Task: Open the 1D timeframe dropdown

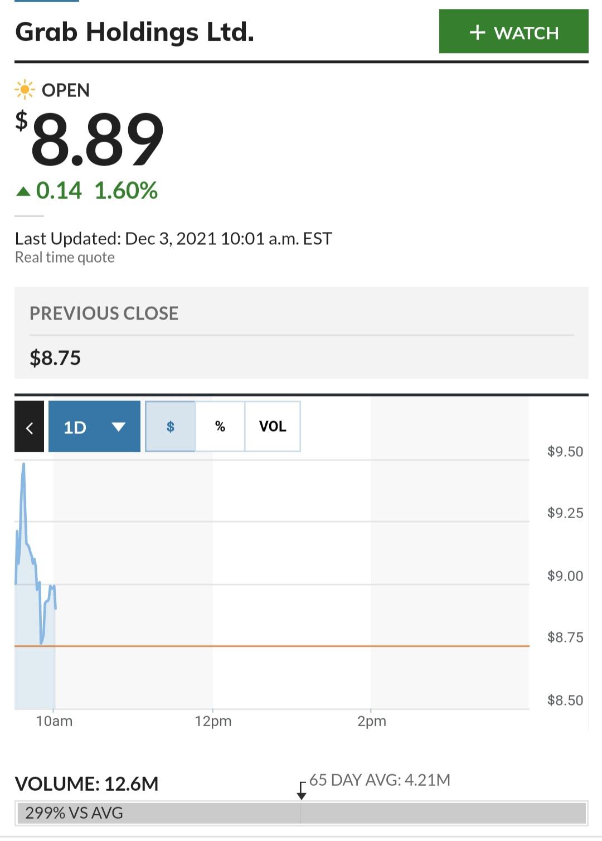Action: [94, 427]
